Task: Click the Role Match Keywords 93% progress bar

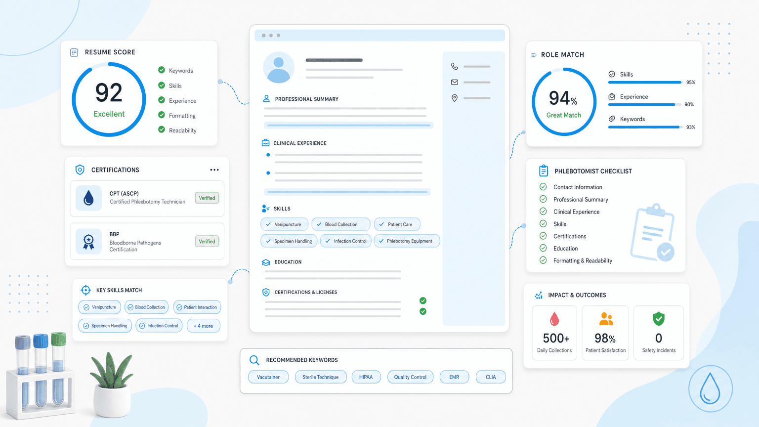Action: (645, 127)
